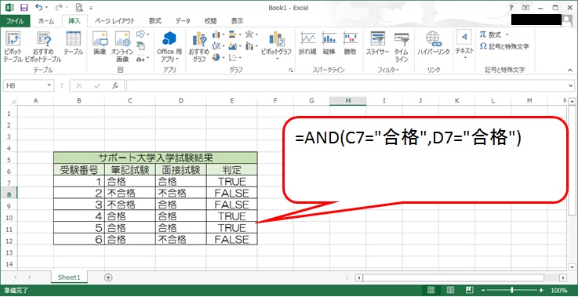578x297 pixels.
Task: Click zoom in plus button
Action: pyautogui.click(x=541, y=290)
